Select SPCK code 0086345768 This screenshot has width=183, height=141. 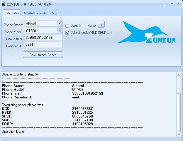(82, 116)
